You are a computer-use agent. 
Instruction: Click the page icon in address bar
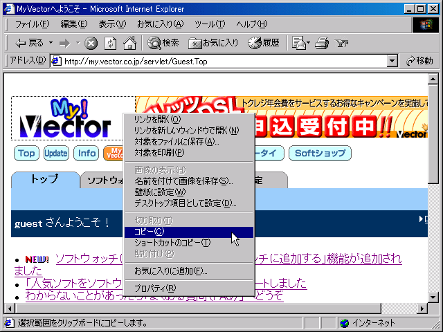pyautogui.click(x=56, y=61)
